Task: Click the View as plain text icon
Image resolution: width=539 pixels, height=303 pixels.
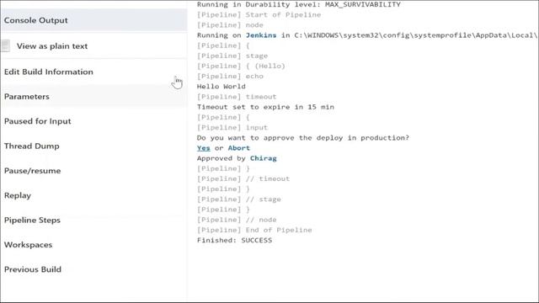Action: pos(6,45)
